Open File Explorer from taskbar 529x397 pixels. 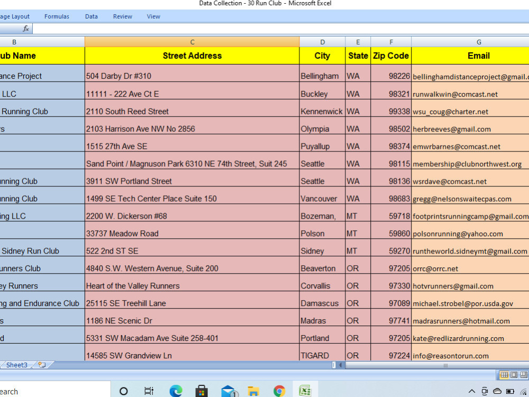pos(253,391)
